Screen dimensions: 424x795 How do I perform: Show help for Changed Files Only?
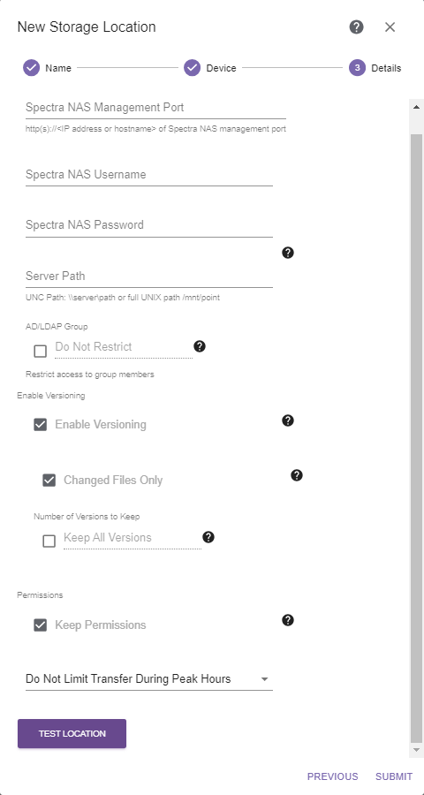pyautogui.click(x=297, y=475)
